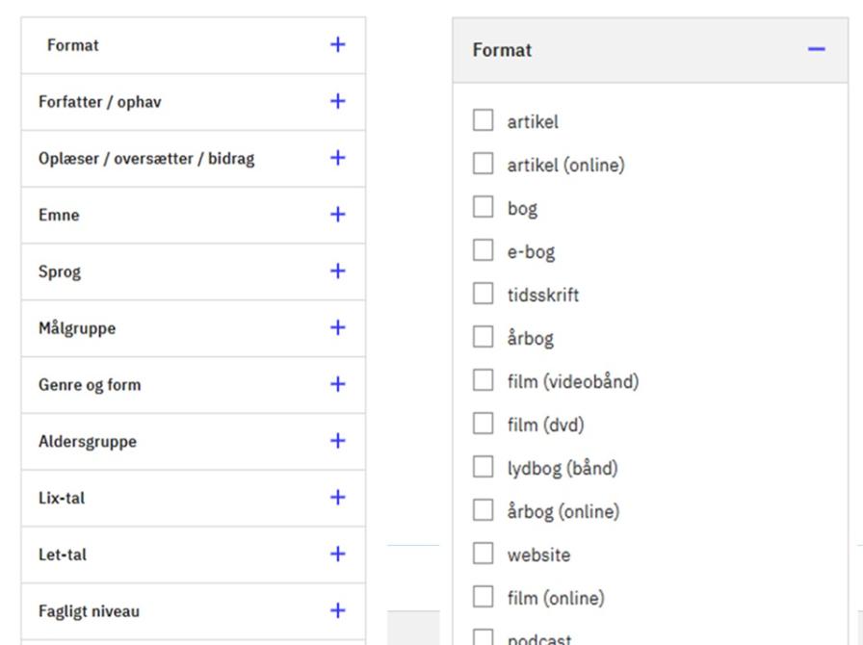Click plus icon next to Let-tal
This screenshot has width=863, height=645.
[x=337, y=554]
